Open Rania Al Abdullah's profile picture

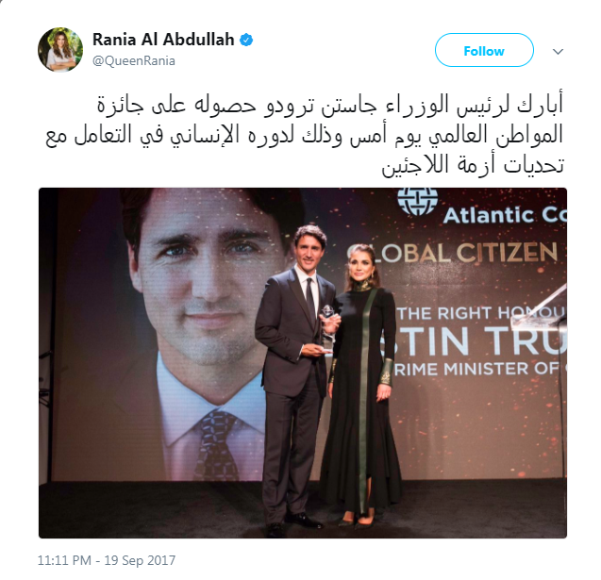tap(60, 50)
